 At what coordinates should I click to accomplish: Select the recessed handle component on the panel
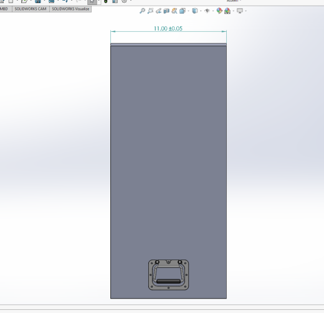click(168, 274)
